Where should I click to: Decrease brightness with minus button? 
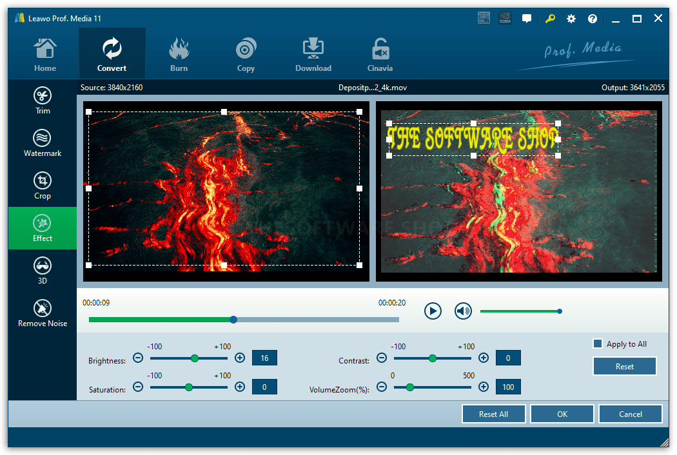[x=138, y=358]
